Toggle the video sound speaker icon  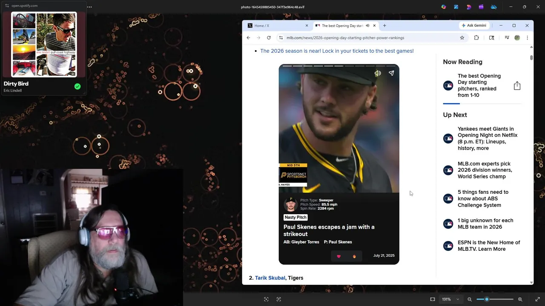pos(378,73)
